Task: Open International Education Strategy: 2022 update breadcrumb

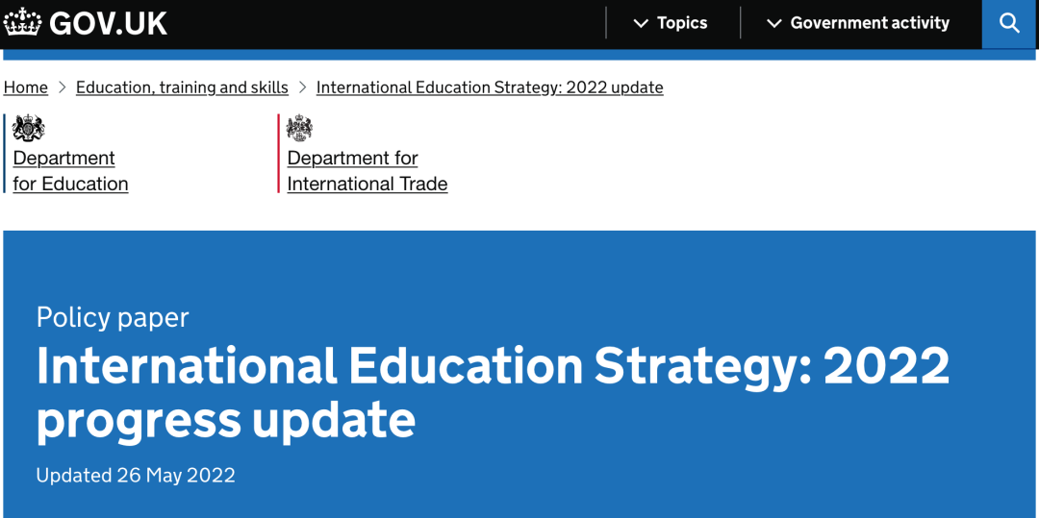Action: click(x=490, y=87)
